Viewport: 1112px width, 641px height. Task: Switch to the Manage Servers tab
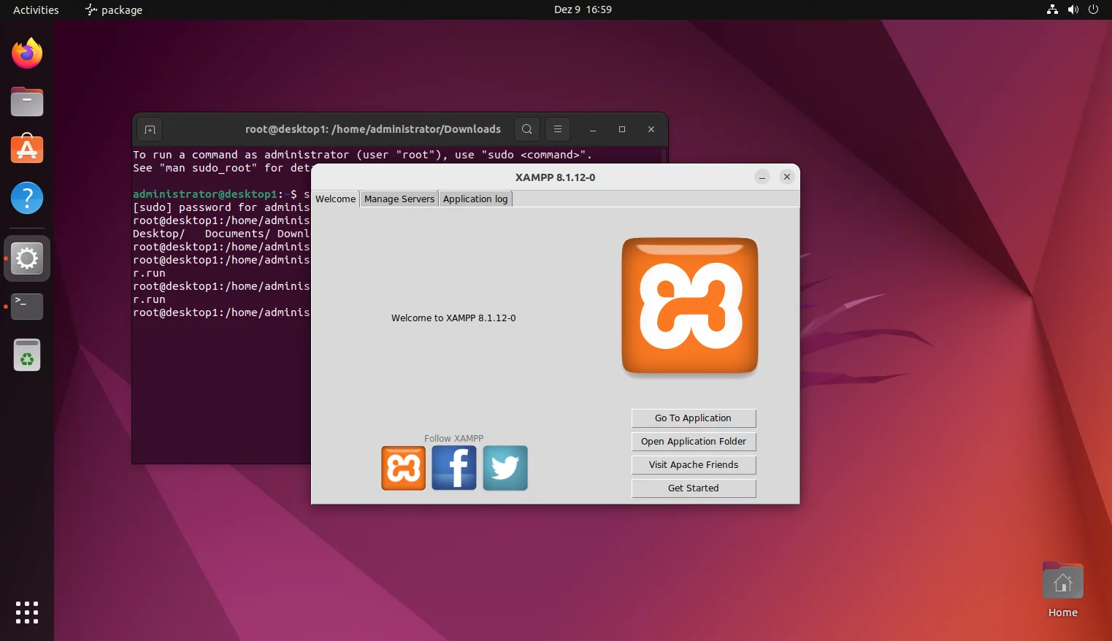click(399, 199)
